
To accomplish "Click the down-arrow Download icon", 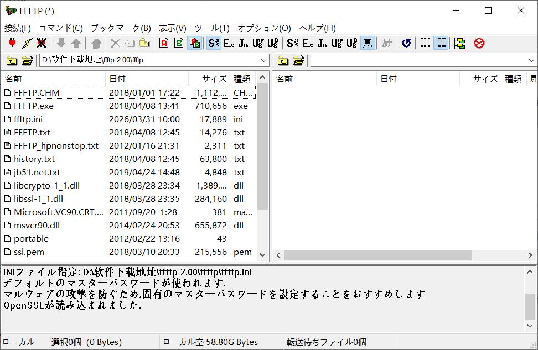I will click(x=61, y=43).
